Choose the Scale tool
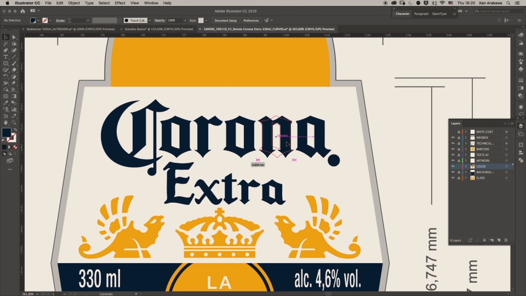This screenshot has width=526, height=296. (x=14, y=77)
